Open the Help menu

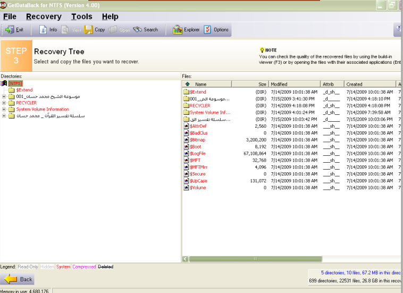[110, 16]
